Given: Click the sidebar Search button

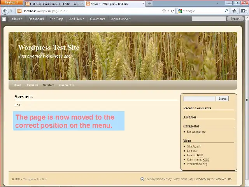Looking at the screenshot, I should pos(222,99).
